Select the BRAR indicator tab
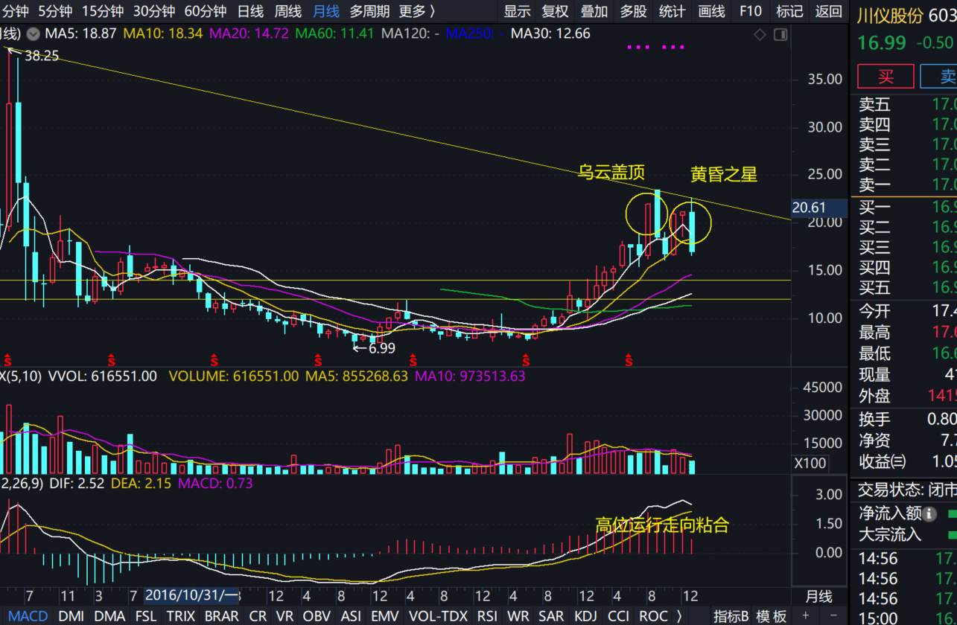The height and width of the screenshot is (625, 957). 222,616
